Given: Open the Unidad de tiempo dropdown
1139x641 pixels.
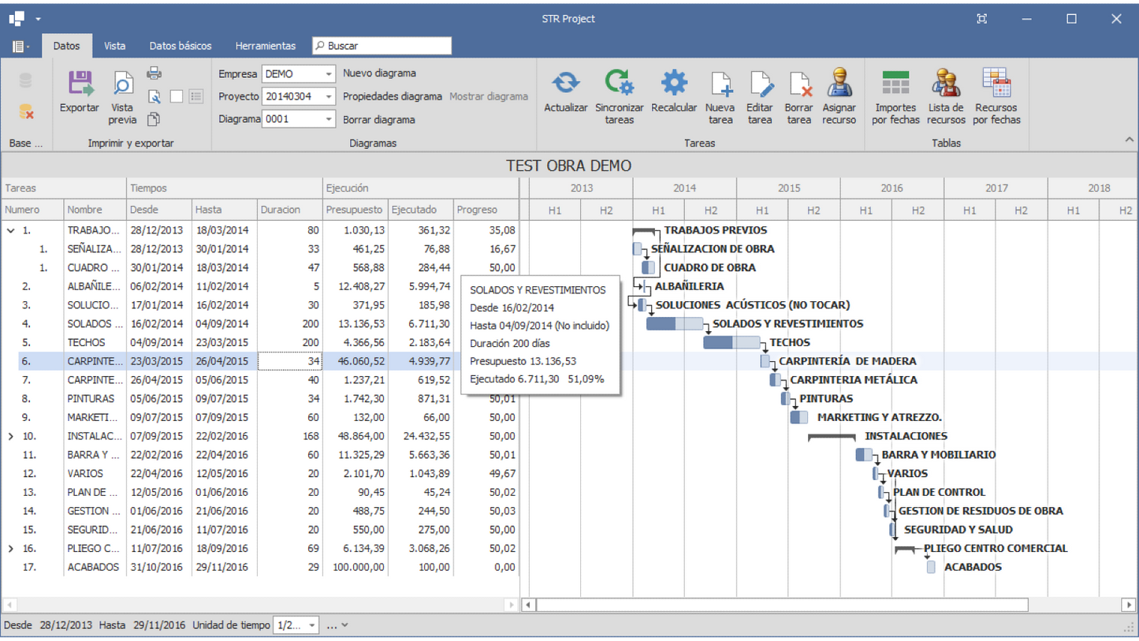Looking at the screenshot, I should [x=311, y=625].
